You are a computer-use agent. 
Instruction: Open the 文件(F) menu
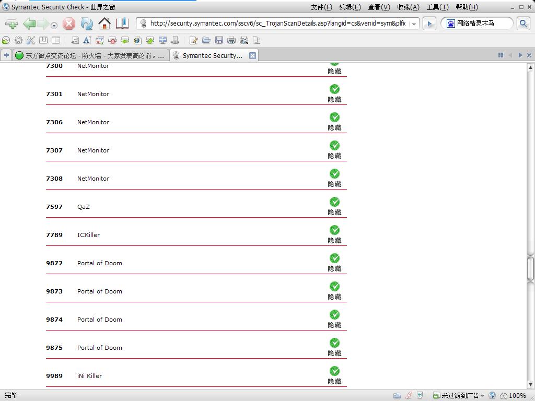[321, 7]
